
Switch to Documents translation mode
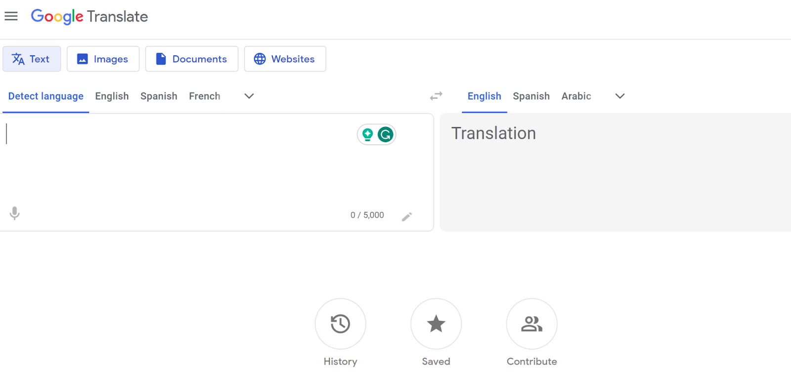[x=192, y=59]
